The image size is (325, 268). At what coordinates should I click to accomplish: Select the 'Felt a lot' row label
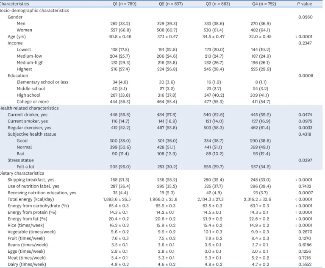tap(25, 167)
